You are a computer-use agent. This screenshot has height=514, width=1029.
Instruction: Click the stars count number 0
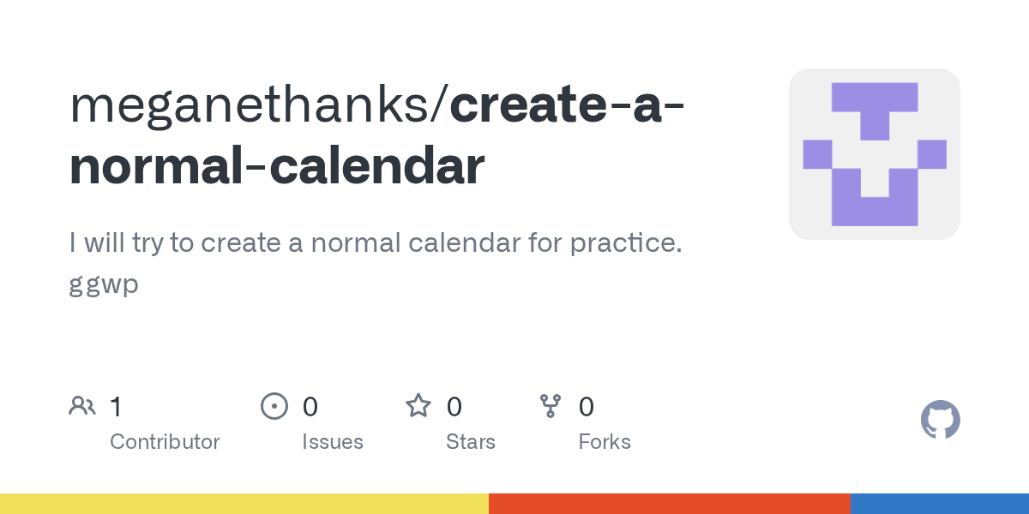pos(454,406)
